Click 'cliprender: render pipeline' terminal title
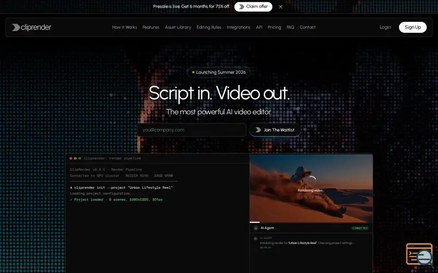Screen dimensions: 438x273 pyautogui.click(x=112, y=158)
